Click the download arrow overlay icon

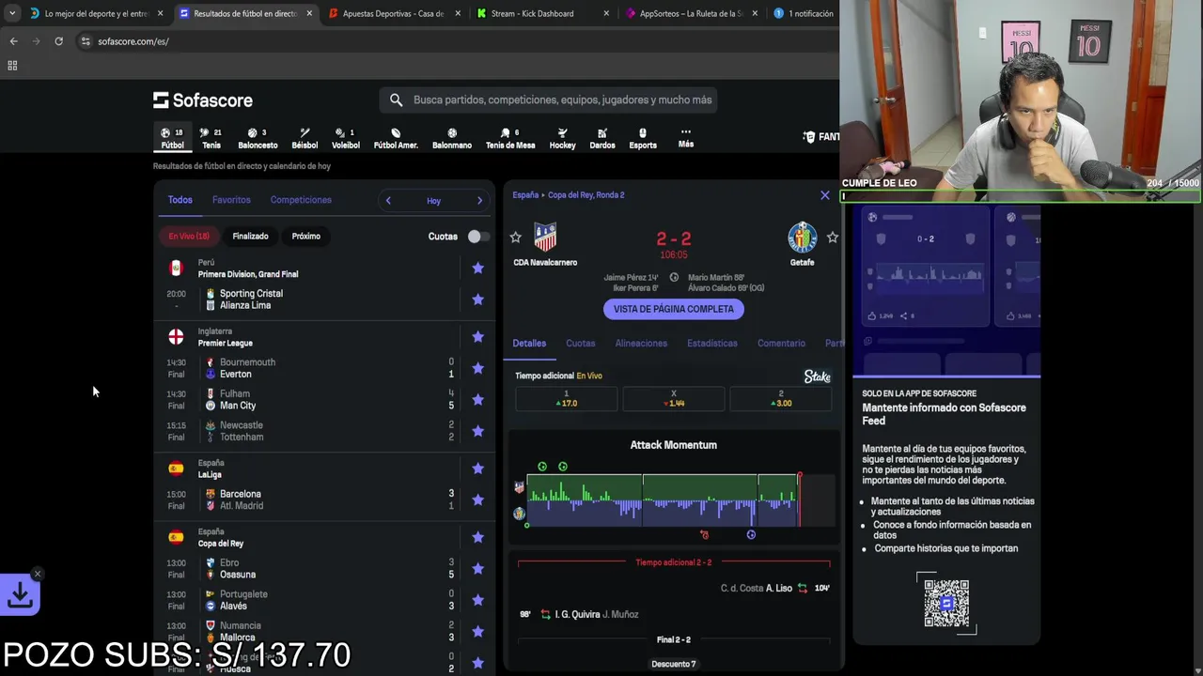pos(21,594)
